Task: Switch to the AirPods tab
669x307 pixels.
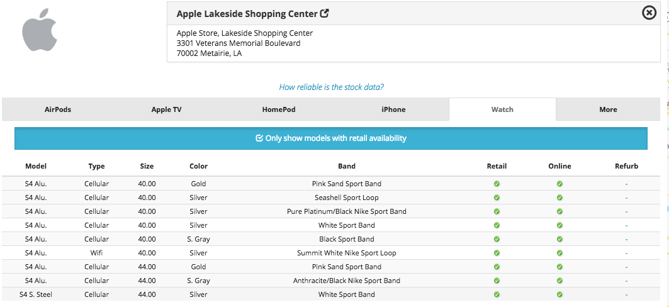Action: coord(58,109)
